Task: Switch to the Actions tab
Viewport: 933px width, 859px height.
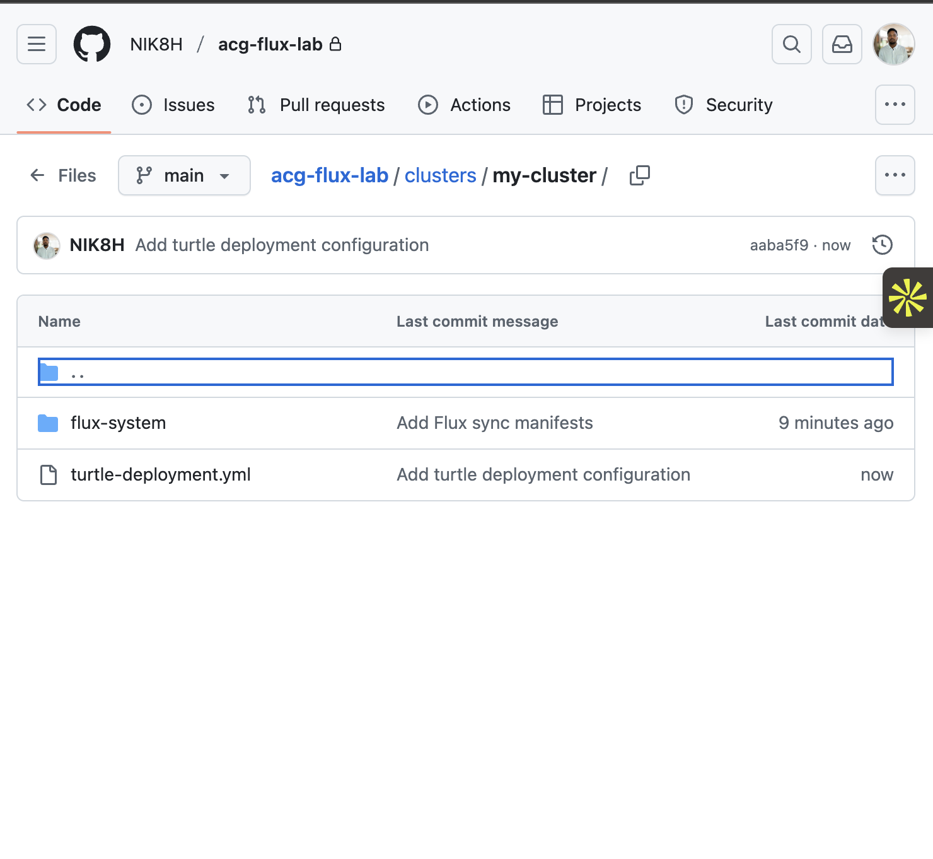Action: pos(465,105)
